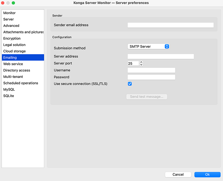This screenshot has height=181, width=223.
Task: Select Server in the sidebar list
Action: click(x=9, y=19)
